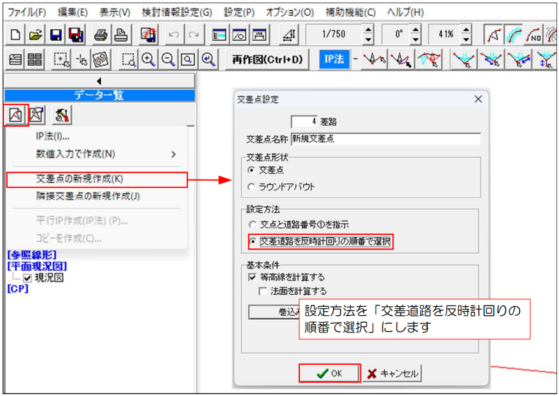
Task: Choose 交差点の新規作成(K) from the menu
Action: (x=97, y=180)
